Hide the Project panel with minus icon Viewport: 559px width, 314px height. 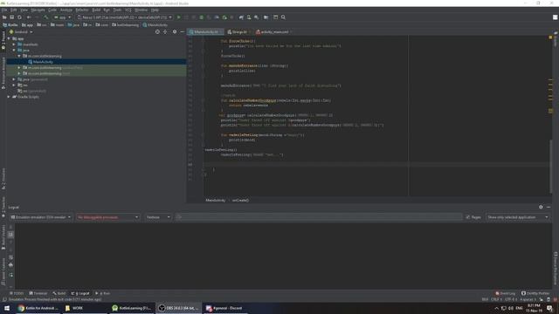pyautogui.click(x=182, y=31)
